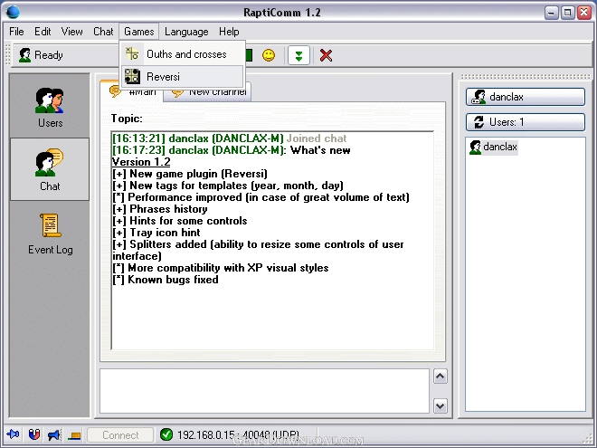Click the green checkmark connection icon
This screenshot has width=597, height=448.
tap(166, 434)
